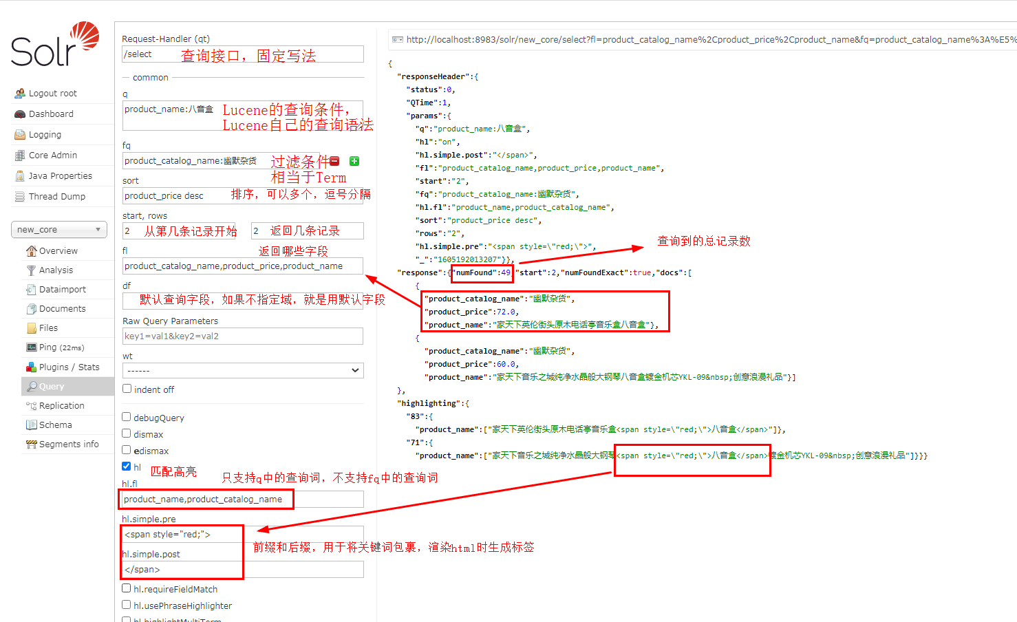Enable hl.usePhraseHighlighter checkbox
The height and width of the screenshot is (622, 1017).
(x=127, y=605)
